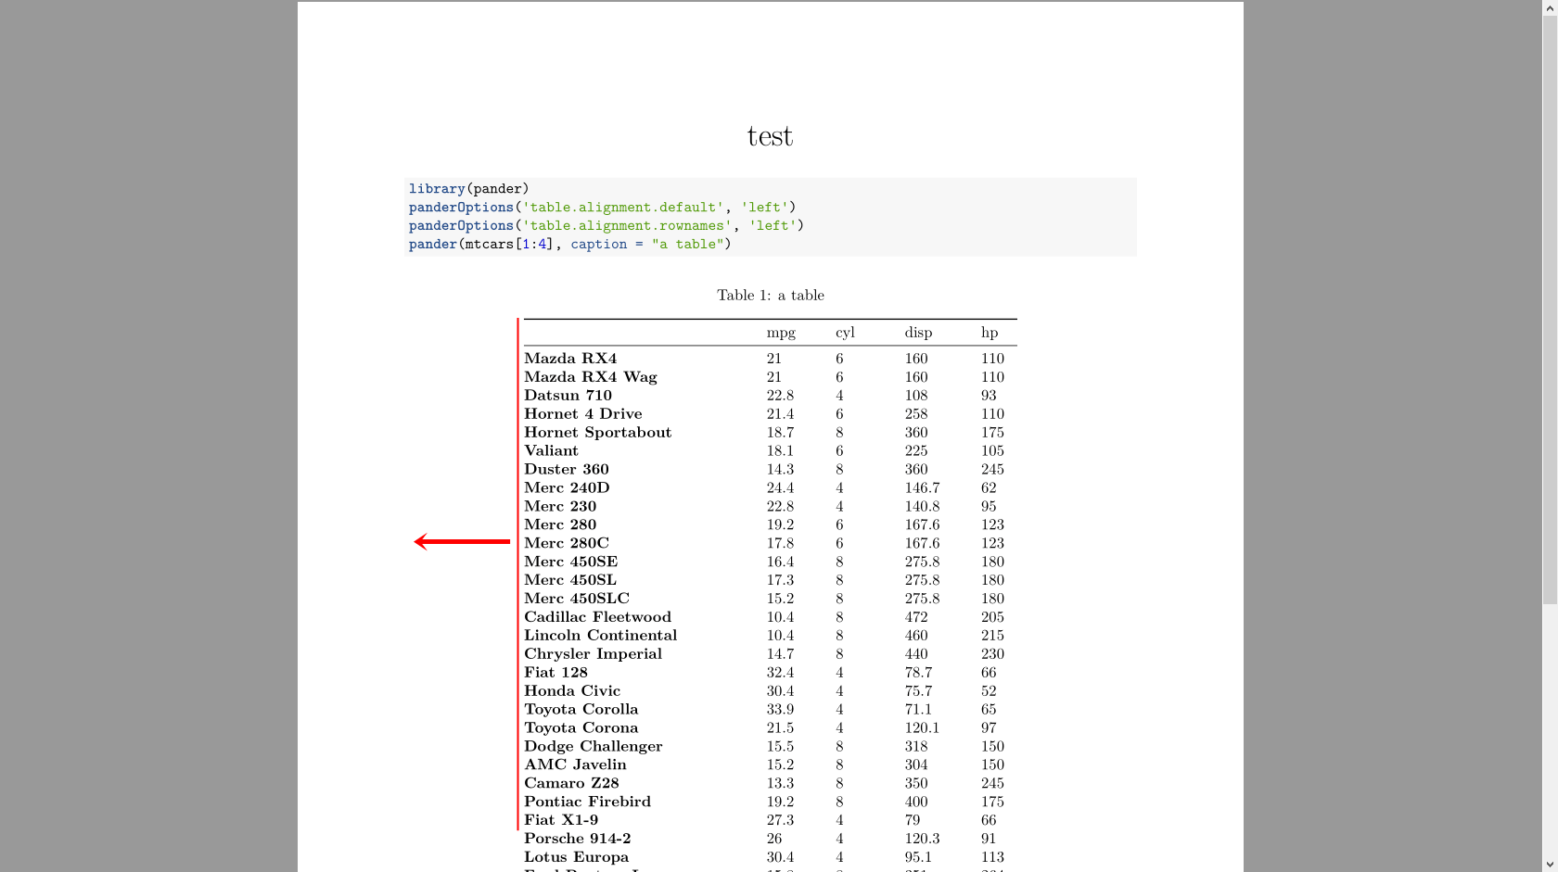
Task: Click the 'table.alignment.rownames' code line
Action: tap(607, 225)
